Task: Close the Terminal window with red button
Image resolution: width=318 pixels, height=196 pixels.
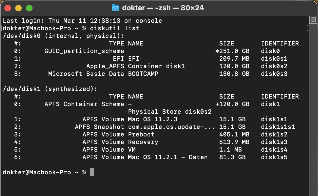Action: coord(8,8)
